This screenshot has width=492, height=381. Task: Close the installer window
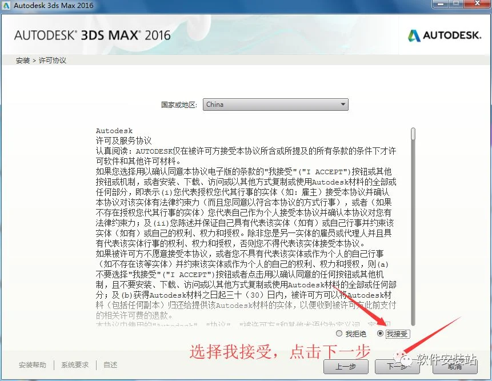tap(477, 4)
